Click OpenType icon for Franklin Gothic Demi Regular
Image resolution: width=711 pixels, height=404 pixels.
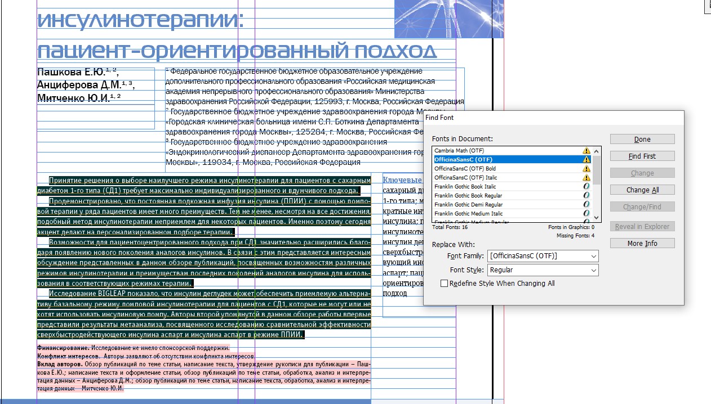(586, 205)
